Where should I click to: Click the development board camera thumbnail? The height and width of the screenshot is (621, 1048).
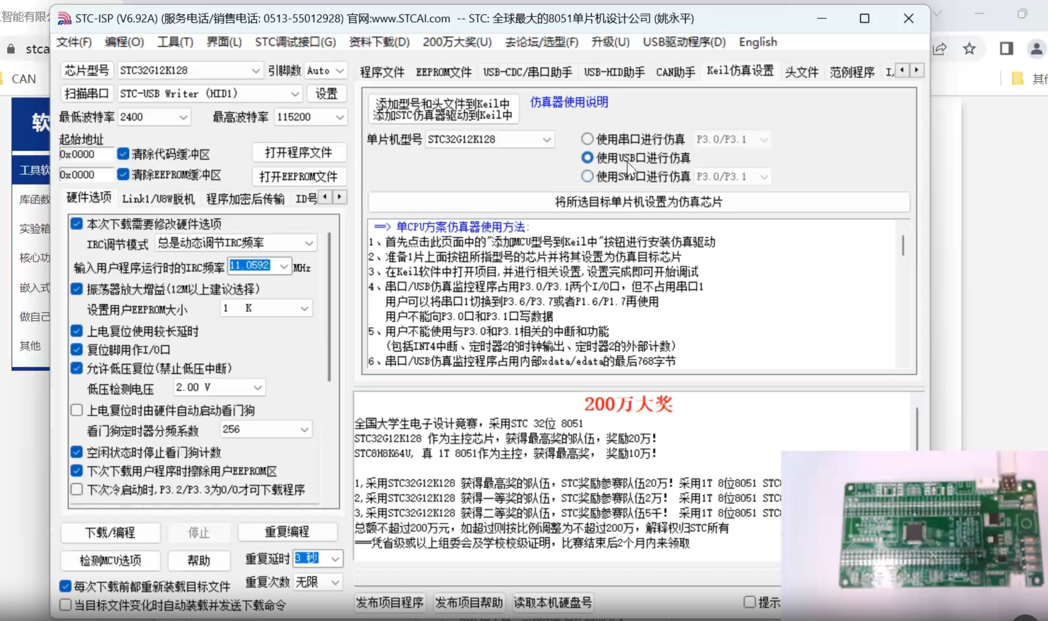914,536
